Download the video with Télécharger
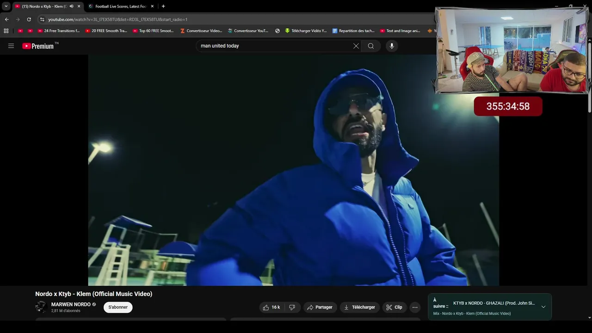 pyautogui.click(x=359, y=307)
